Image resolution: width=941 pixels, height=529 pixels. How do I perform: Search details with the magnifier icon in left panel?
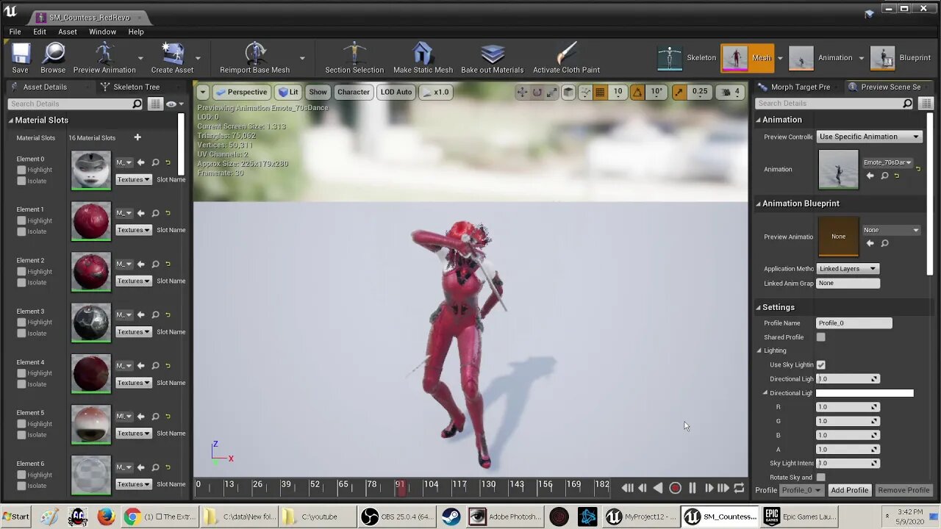click(x=137, y=104)
